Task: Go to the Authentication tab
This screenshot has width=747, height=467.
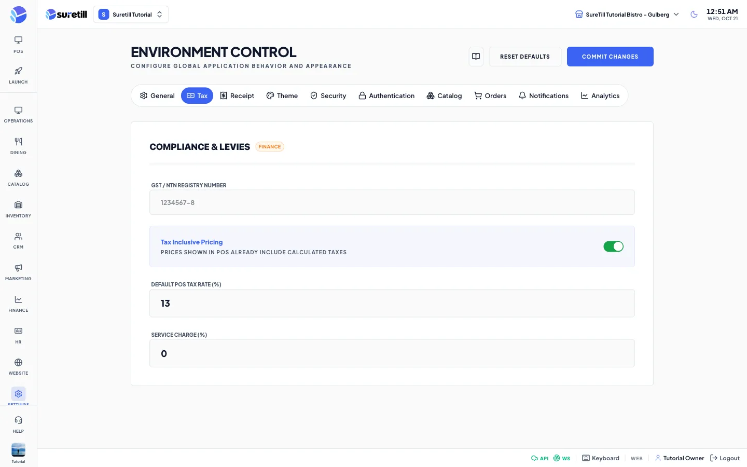Action: (x=386, y=95)
